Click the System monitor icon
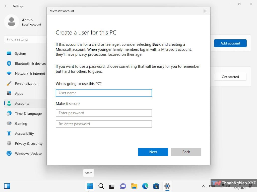The image size is (257, 192). pyautogui.click(x=9, y=53)
